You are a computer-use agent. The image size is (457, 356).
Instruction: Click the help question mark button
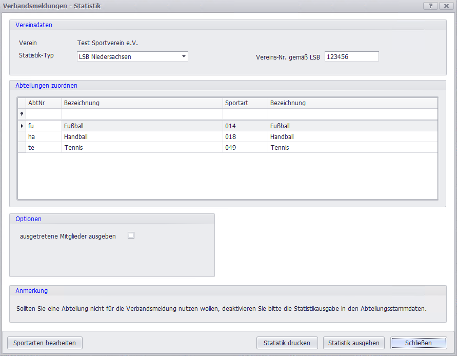tap(430, 6)
